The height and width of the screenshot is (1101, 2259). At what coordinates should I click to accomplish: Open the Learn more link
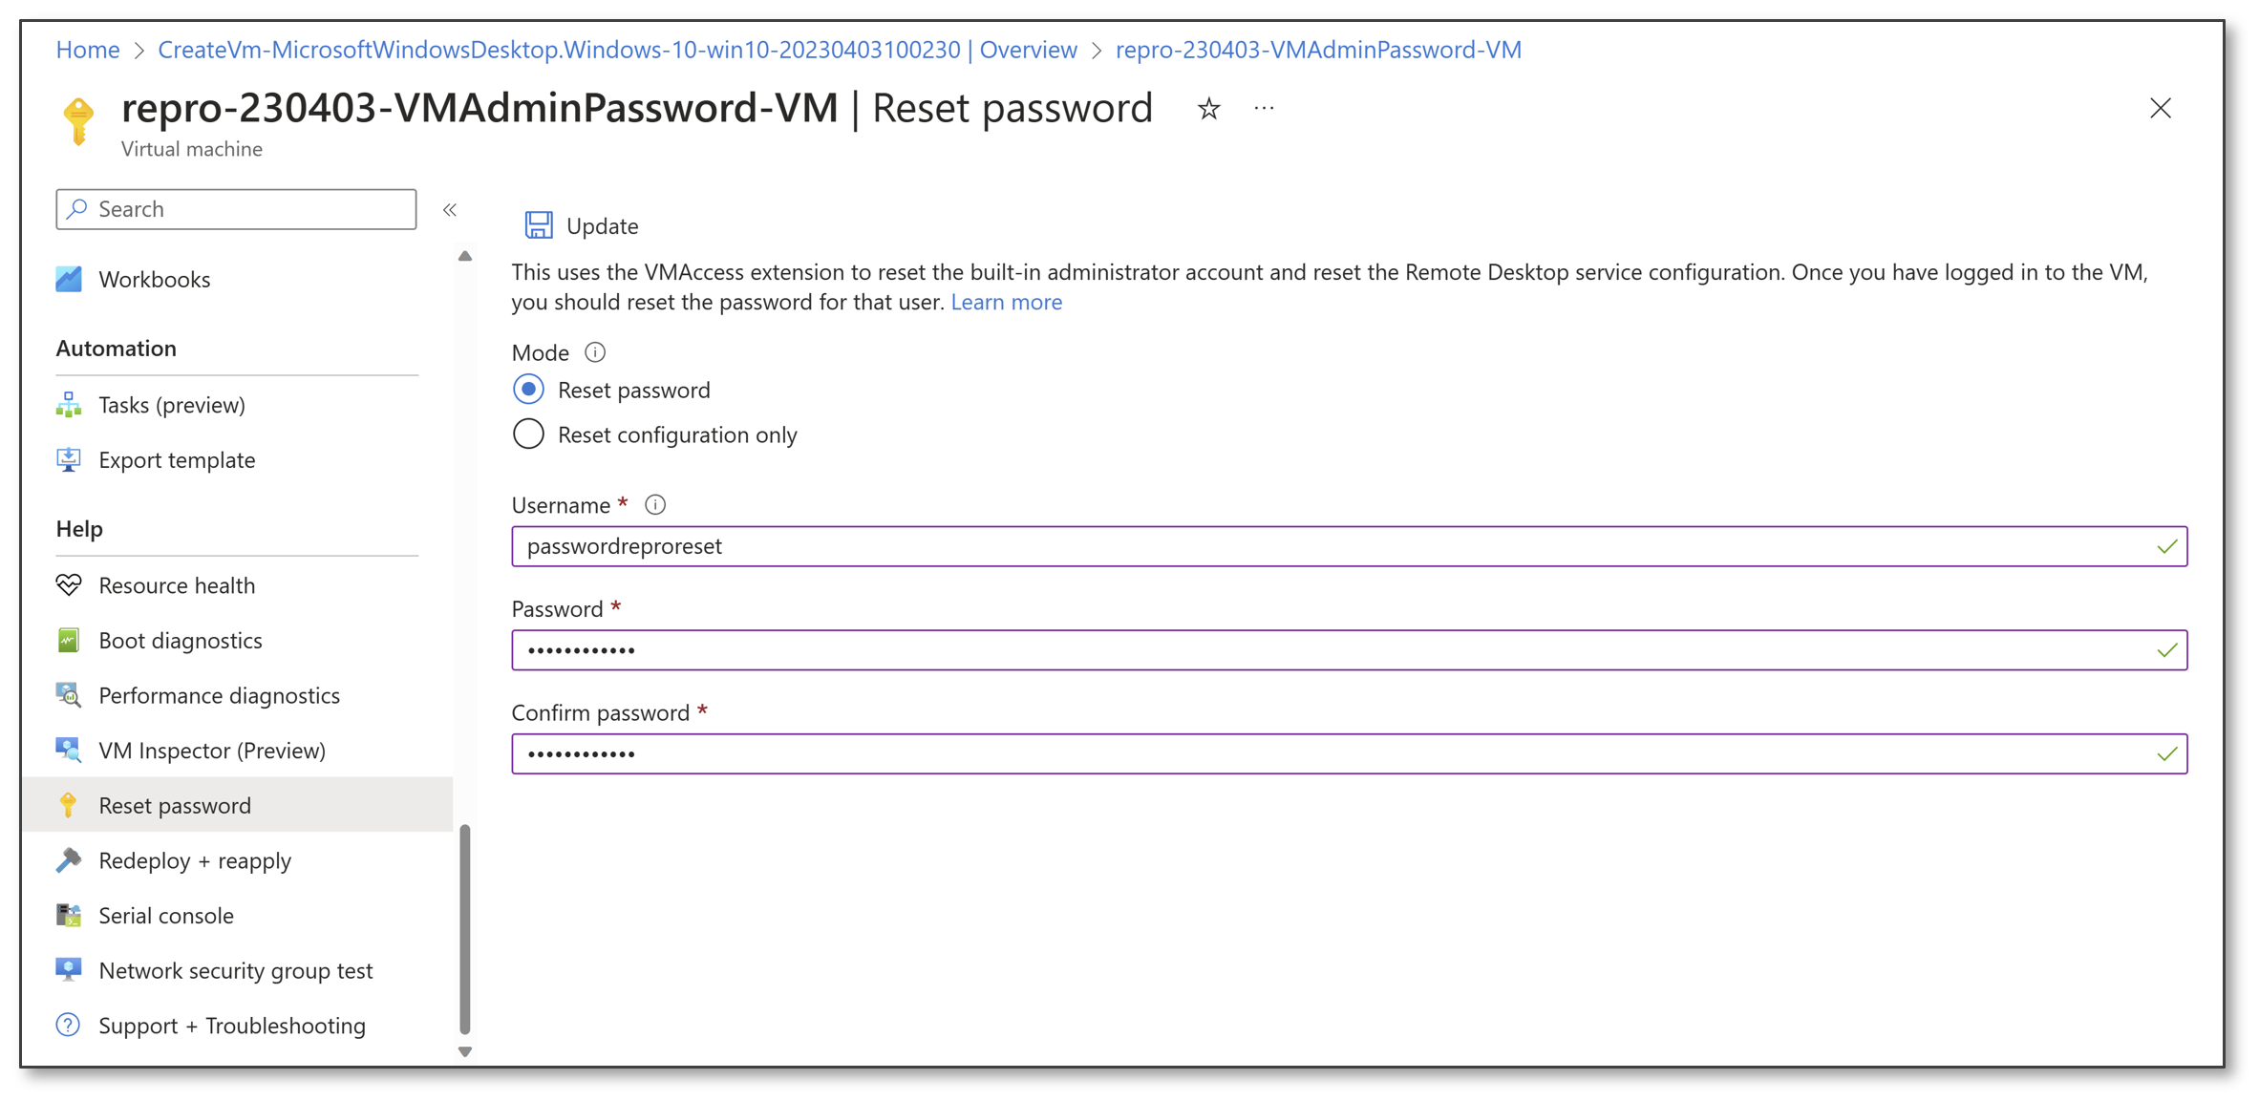click(x=1005, y=302)
